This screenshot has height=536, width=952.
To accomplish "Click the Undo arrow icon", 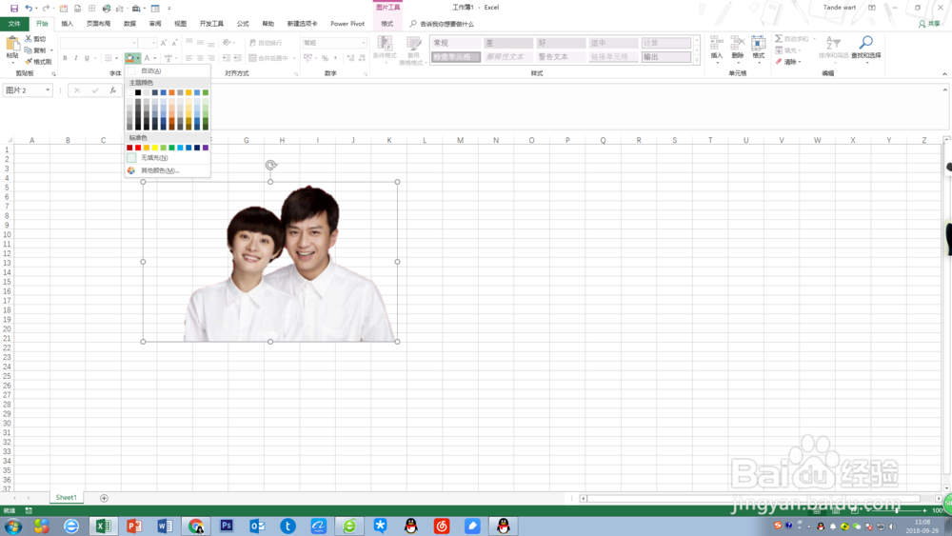I will pos(28,9).
